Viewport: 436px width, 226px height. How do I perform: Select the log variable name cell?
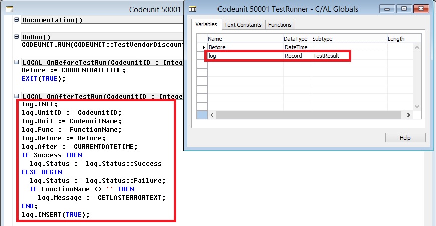(245, 56)
